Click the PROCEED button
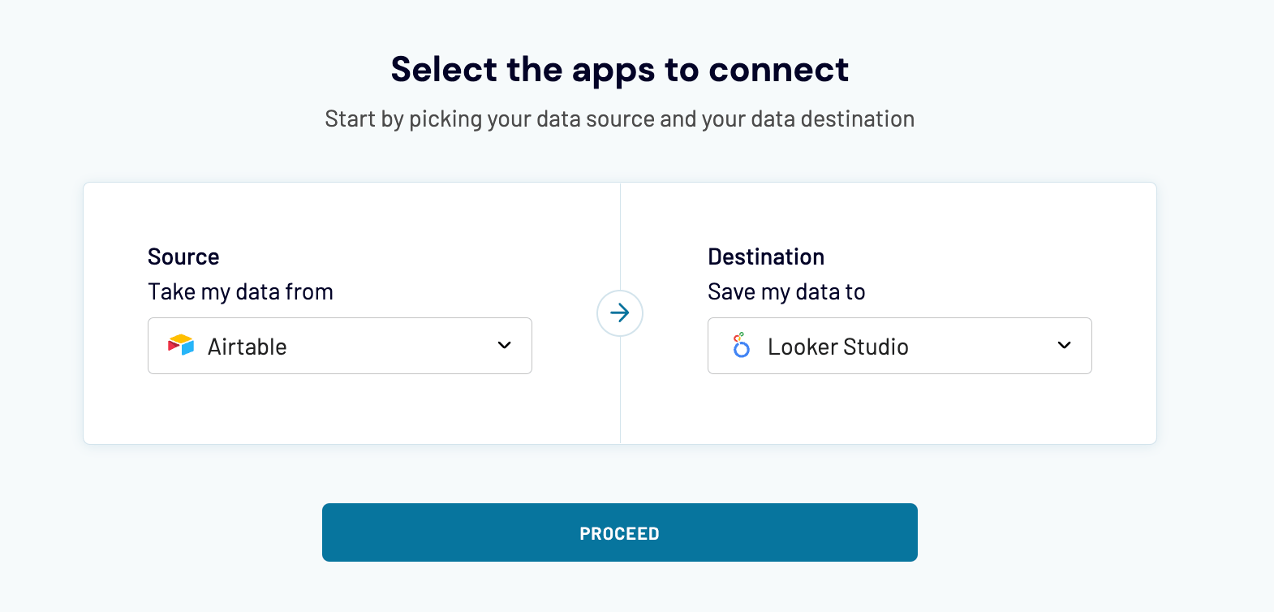The height and width of the screenshot is (612, 1274). click(x=619, y=532)
